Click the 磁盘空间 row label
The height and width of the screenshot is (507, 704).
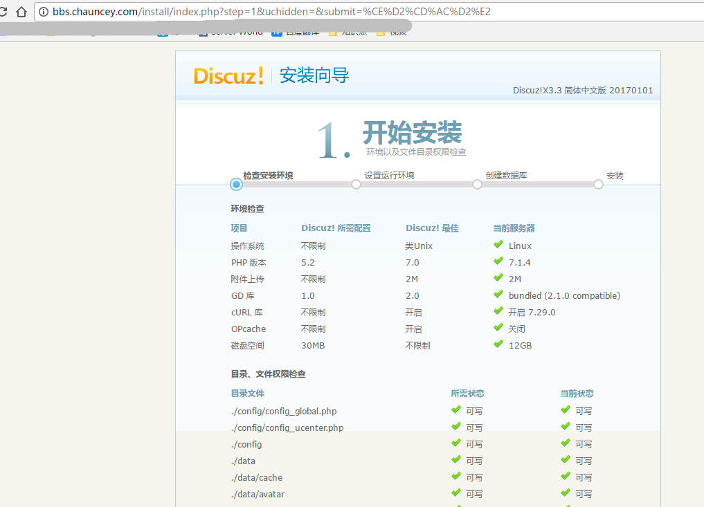(247, 345)
